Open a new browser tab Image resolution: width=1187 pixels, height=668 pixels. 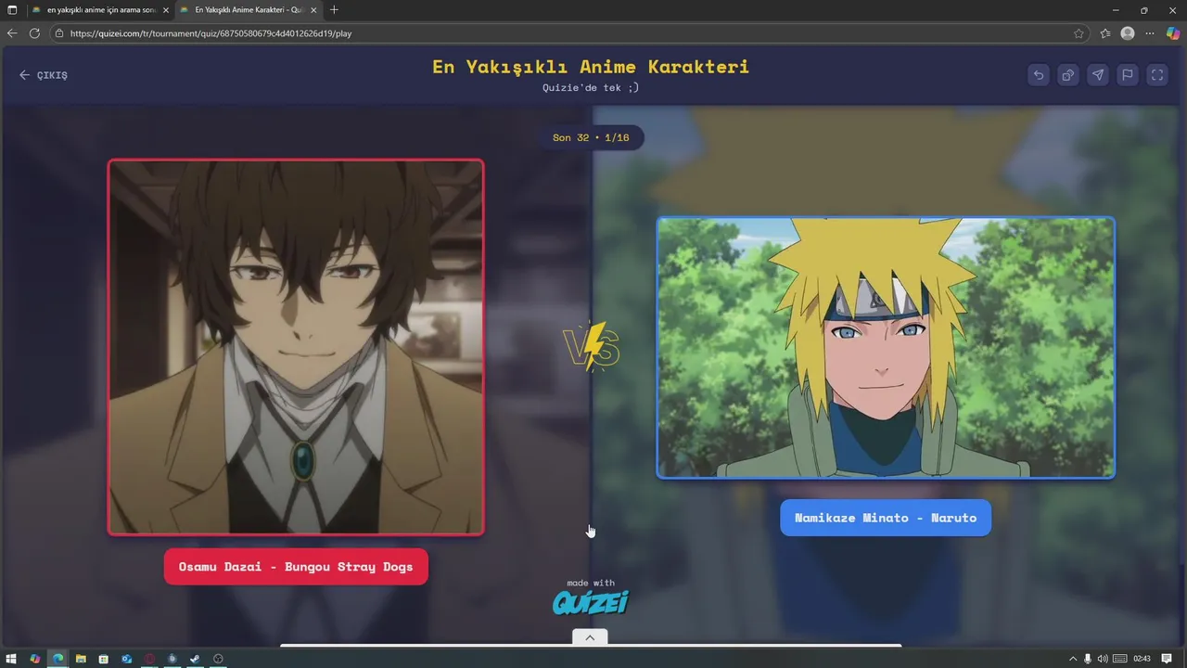pyautogui.click(x=334, y=10)
